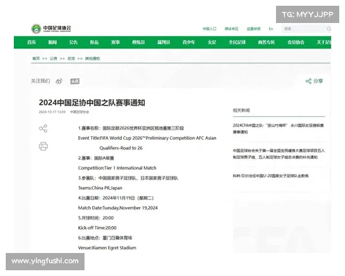This screenshot has width=345, height=276.
Task: Click the search magnifier icon
Action: 329,29
